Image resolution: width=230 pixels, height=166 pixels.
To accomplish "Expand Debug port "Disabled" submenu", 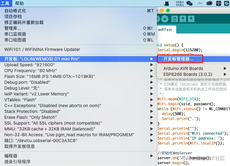I will [x=79, y=82].
